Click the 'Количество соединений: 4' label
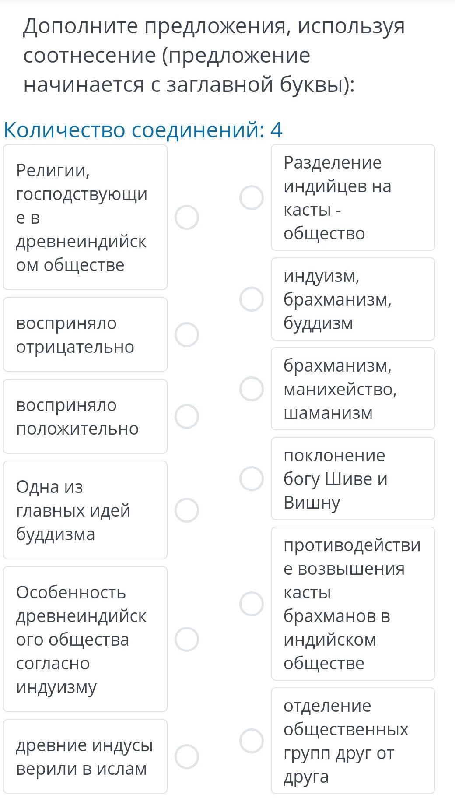The image size is (455, 798). [143, 130]
